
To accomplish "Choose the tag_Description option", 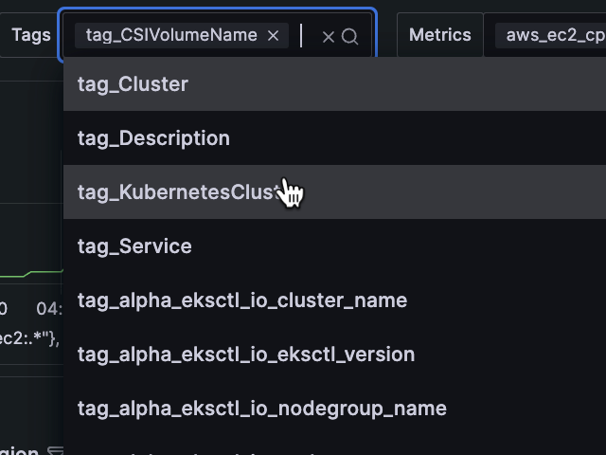I will (x=153, y=138).
